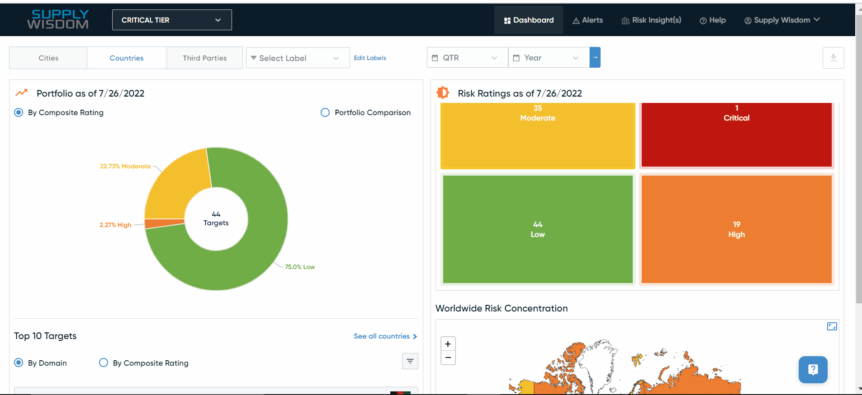Click the green Low segment of donut chart

tap(253, 253)
